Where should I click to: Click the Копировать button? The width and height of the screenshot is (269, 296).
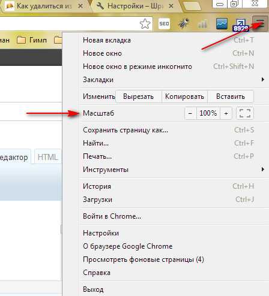pos(184,96)
